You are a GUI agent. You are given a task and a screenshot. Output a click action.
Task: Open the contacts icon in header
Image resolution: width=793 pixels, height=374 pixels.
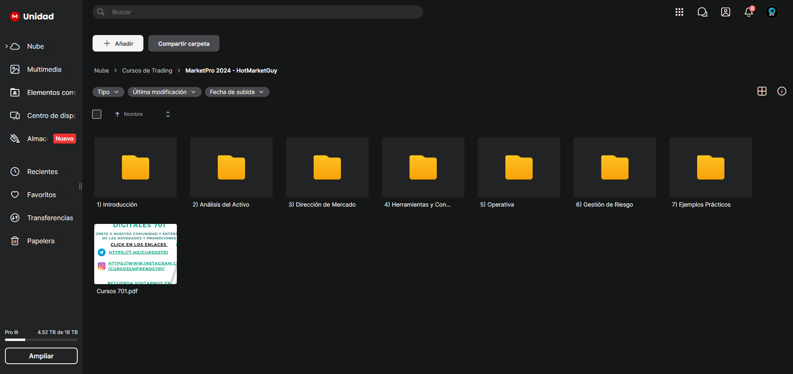tap(726, 12)
